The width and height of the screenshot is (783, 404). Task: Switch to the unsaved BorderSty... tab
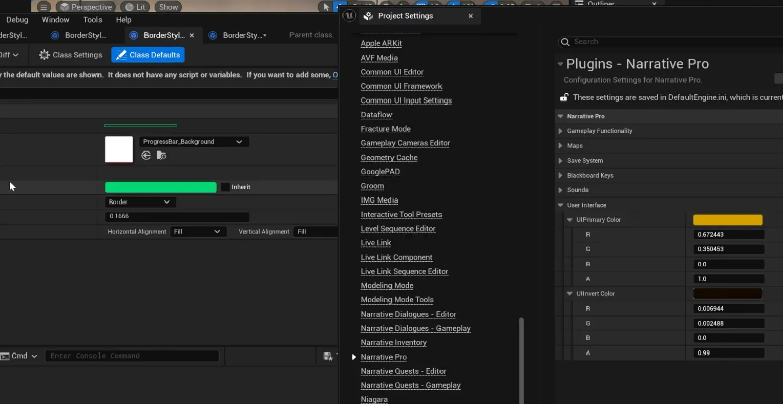tap(238, 35)
